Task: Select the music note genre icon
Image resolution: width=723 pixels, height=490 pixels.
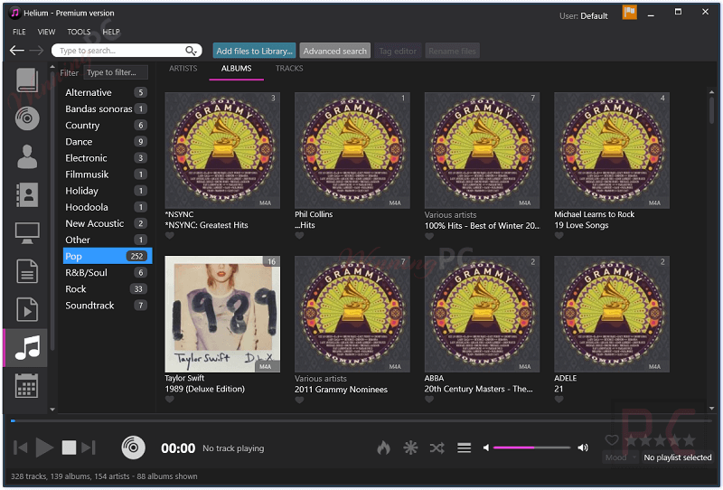Action: [27, 347]
